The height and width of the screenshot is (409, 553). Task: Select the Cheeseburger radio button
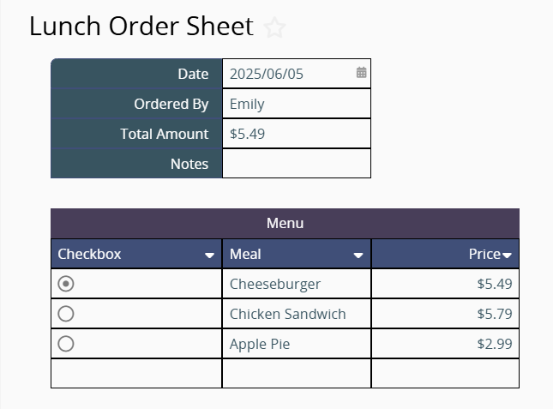(x=66, y=284)
